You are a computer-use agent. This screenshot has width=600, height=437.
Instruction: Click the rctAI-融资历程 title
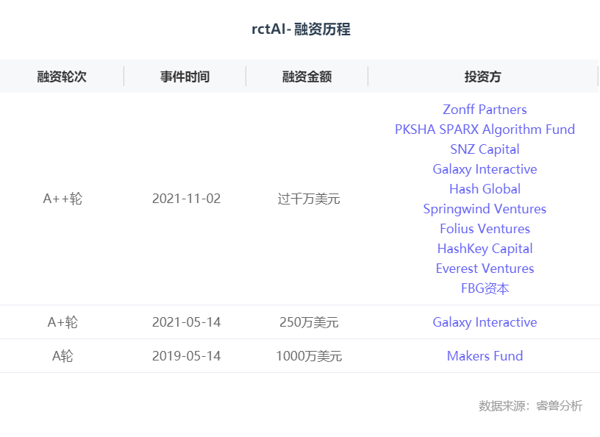click(x=301, y=29)
